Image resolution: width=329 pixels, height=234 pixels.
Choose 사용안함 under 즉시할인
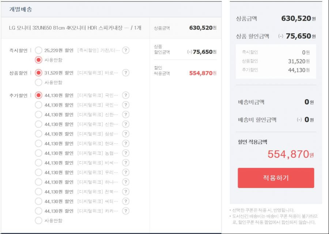(x=38, y=60)
